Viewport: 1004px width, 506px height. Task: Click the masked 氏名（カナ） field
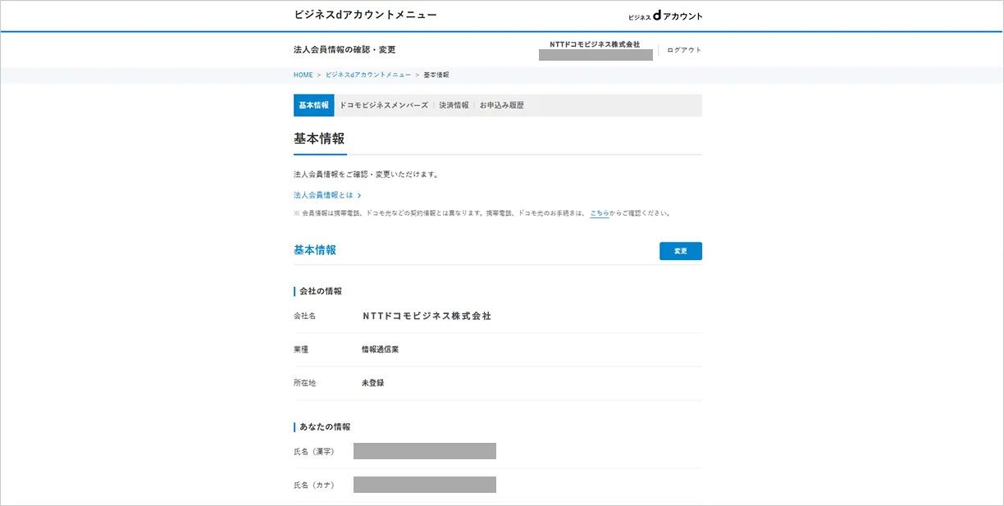coord(424,485)
